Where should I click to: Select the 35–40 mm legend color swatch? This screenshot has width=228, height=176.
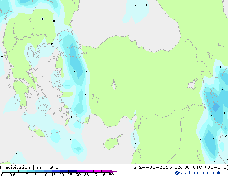click(x=89, y=171)
